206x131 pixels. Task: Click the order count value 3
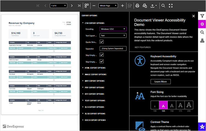(x=34, y=33)
